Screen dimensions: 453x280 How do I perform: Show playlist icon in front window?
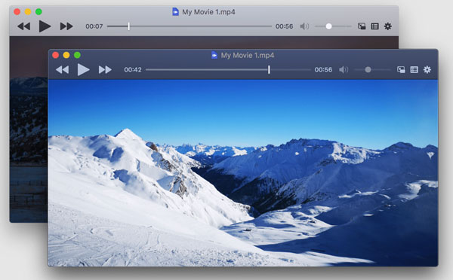[x=414, y=69]
